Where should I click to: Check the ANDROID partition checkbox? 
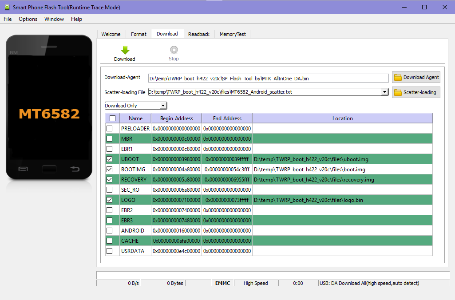(110, 230)
